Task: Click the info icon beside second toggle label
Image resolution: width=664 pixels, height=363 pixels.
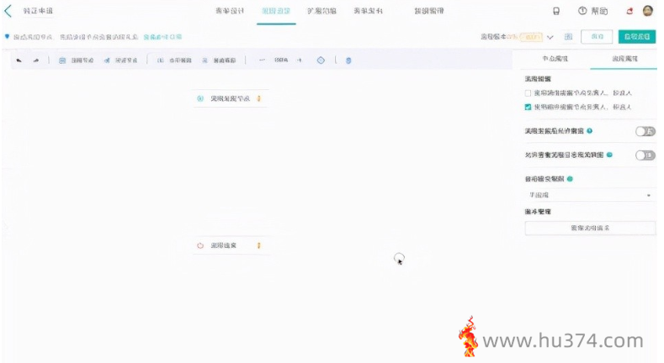Action: click(x=610, y=155)
